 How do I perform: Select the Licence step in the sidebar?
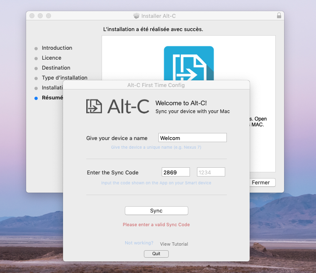[x=51, y=58]
